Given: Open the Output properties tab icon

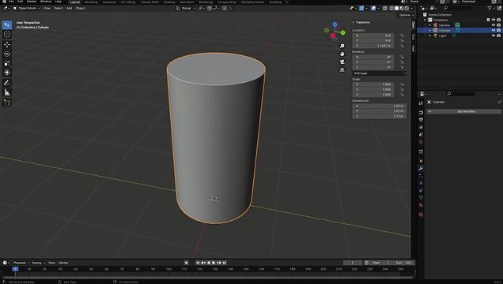Looking at the screenshot, I should point(421,120).
